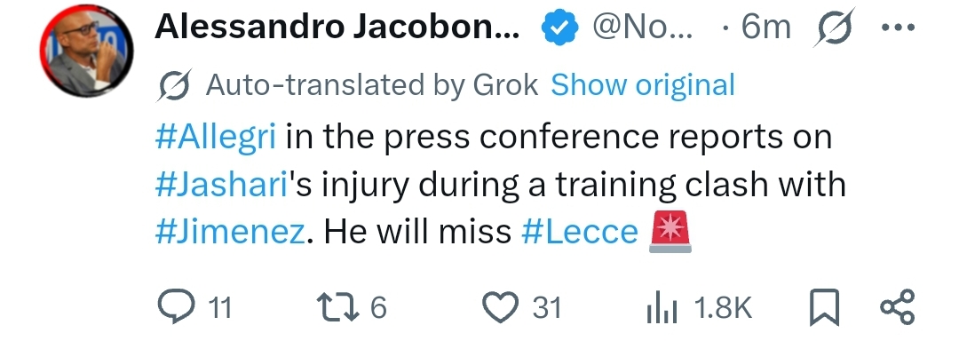Open the reply comment icon
The width and height of the screenshot is (959, 349).
pyautogui.click(x=176, y=306)
